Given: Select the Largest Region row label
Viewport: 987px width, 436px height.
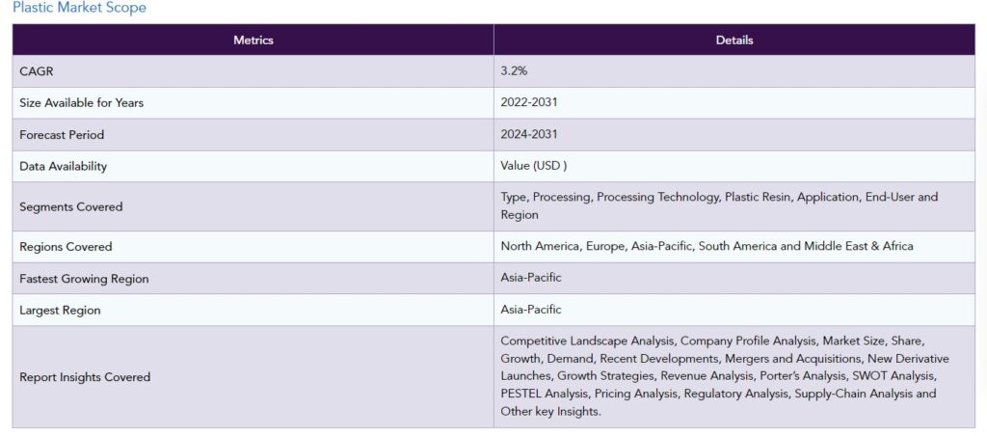Looking at the screenshot, I should pyautogui.click(x=60, y=311).
